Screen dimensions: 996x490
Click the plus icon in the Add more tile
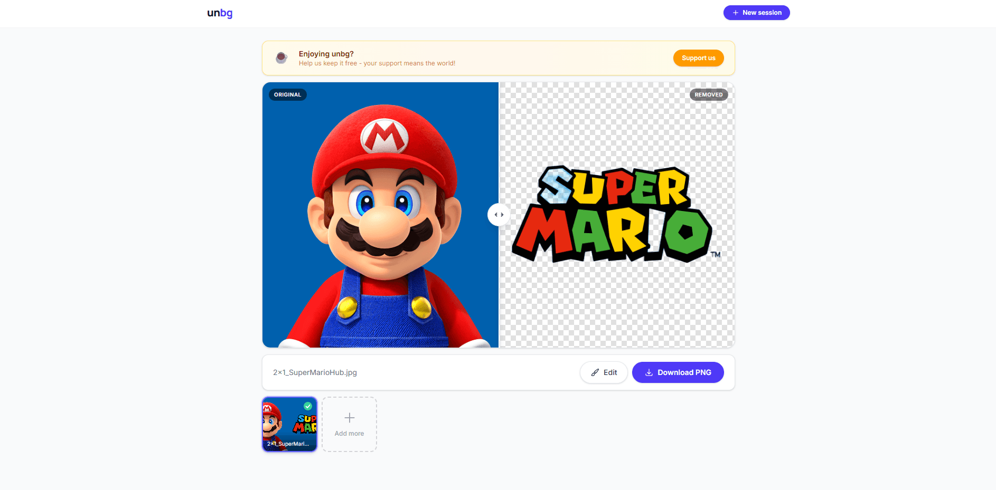click(x=349, y=418)
